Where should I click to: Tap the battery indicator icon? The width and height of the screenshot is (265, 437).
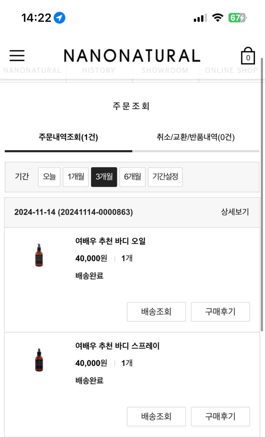(238, 18)
